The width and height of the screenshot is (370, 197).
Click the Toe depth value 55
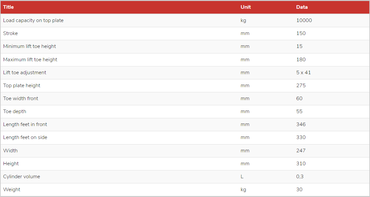299,111
